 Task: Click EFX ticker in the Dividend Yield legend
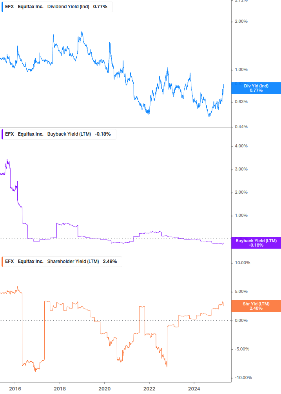click(x=9, y=7)
